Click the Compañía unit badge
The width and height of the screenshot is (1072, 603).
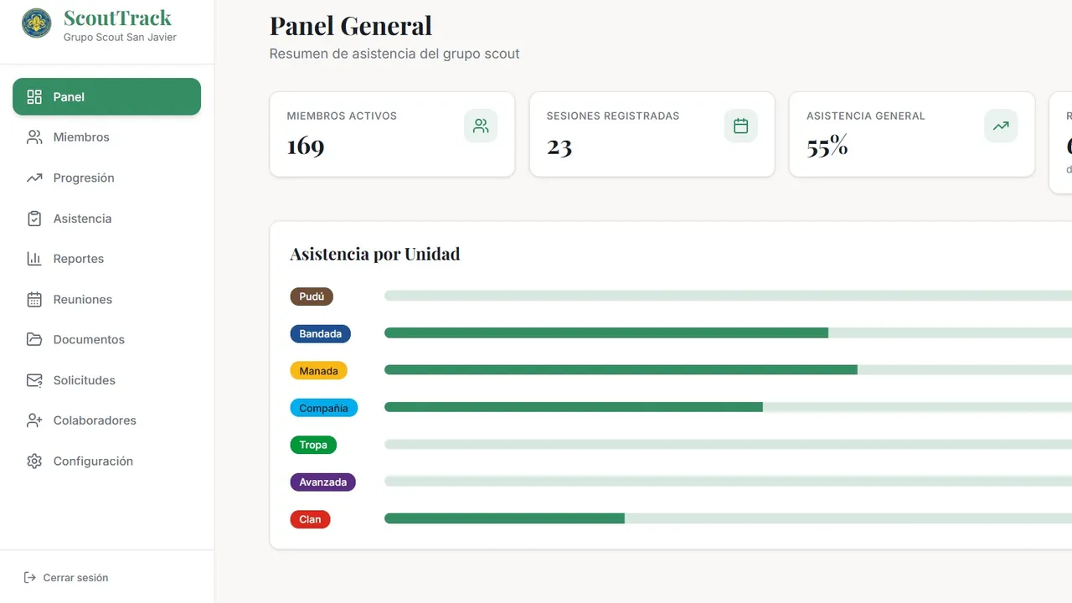323,408
